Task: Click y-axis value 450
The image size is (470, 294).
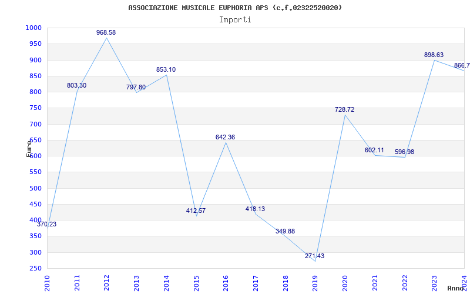Action: [x=35, y=204]
